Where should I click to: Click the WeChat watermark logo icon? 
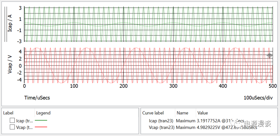(238, 124)
